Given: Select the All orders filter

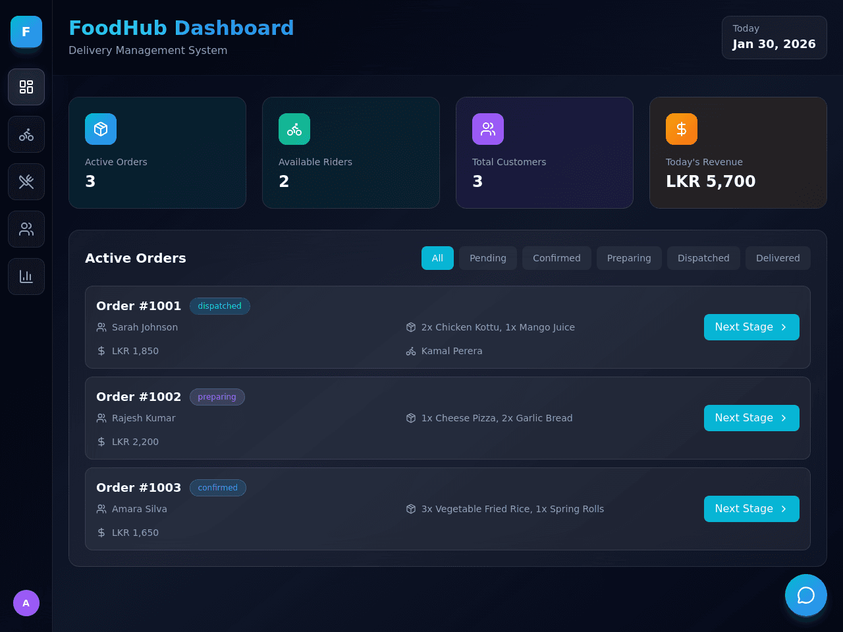Looking at the screenshot, I should [437, 258].
